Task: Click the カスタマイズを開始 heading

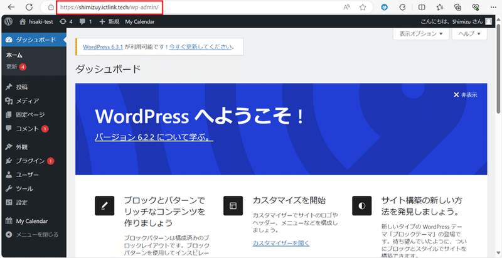Action: point(289,201)
